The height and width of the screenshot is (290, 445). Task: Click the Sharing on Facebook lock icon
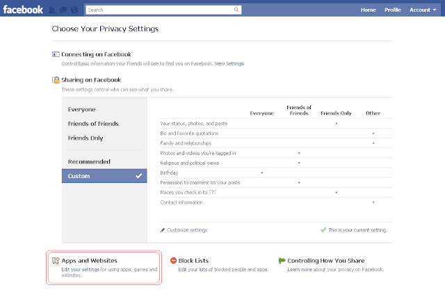coord(56,80)
